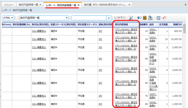Screen dimensions: 188x108
Task: Sort by 取引先[契約内容] column header
Action: (x=40, y=25)
